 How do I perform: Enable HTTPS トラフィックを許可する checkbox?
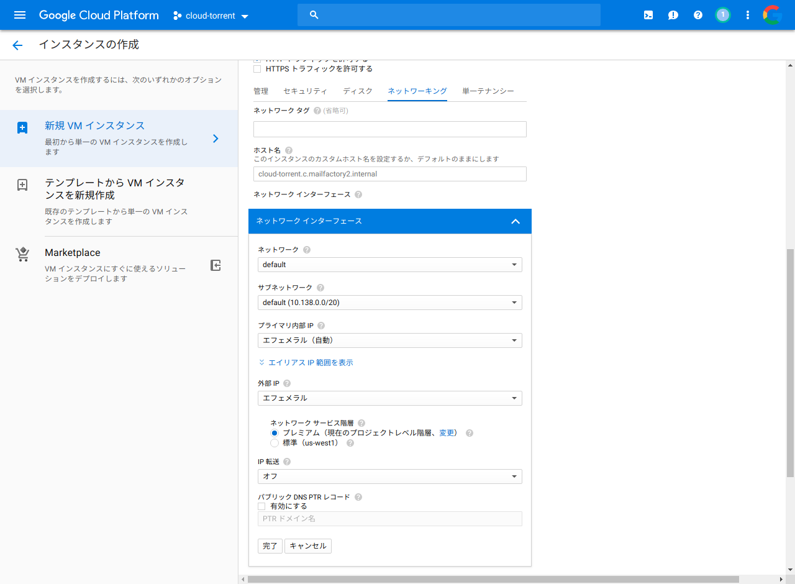(257, 69)
